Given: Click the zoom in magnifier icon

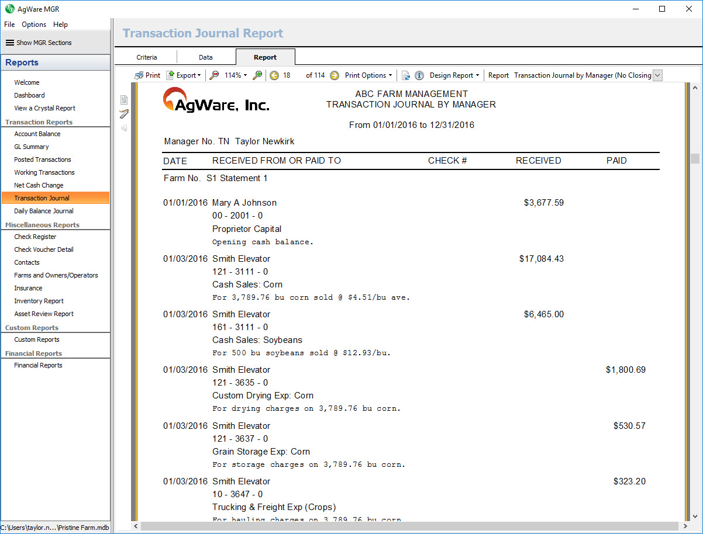Looking at the screenshot, I should pyautogui.click(x=257, y=75).
